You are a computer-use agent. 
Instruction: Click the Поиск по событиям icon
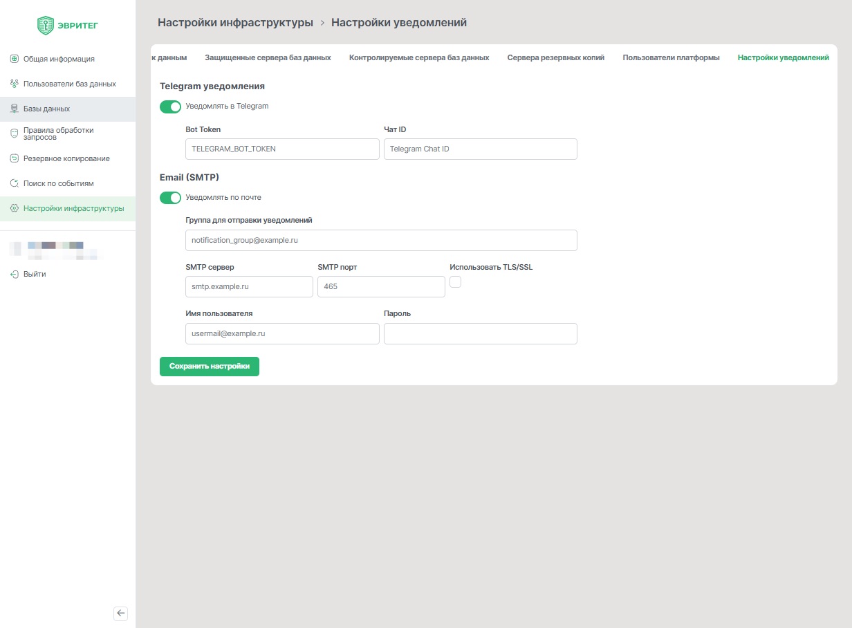(x=14, y=183)
